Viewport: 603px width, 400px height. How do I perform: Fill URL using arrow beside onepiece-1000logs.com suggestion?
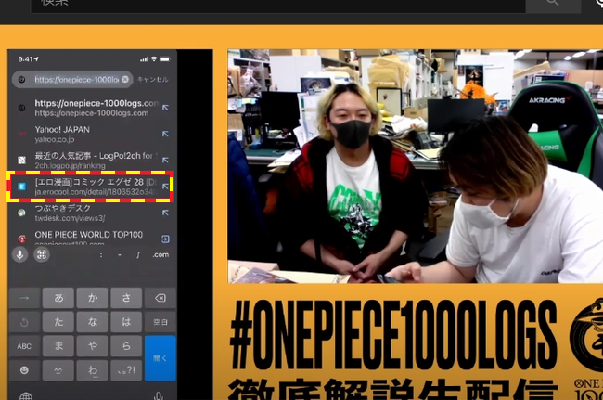click(x=165, y=108)
